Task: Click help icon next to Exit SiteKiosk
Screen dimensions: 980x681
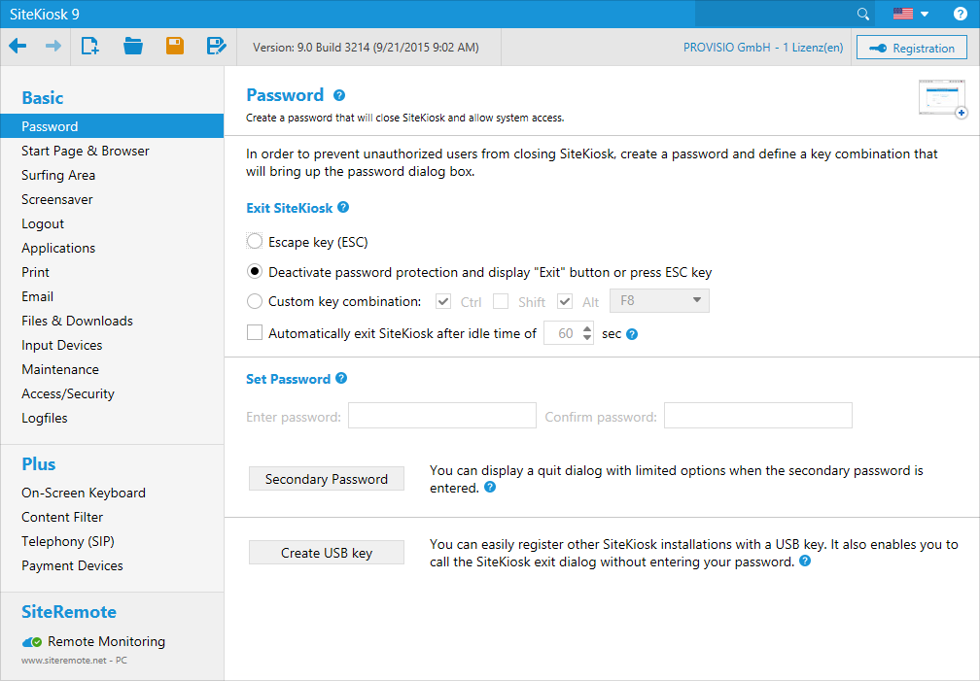Action: coord(343,208)
